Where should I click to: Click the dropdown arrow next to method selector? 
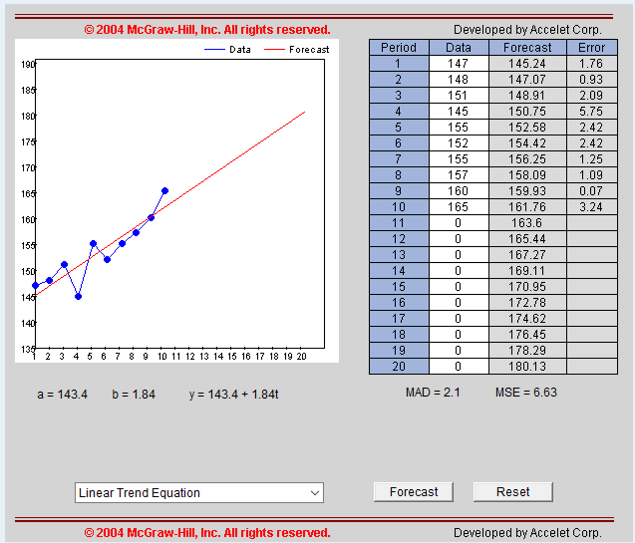click(314, 493)
